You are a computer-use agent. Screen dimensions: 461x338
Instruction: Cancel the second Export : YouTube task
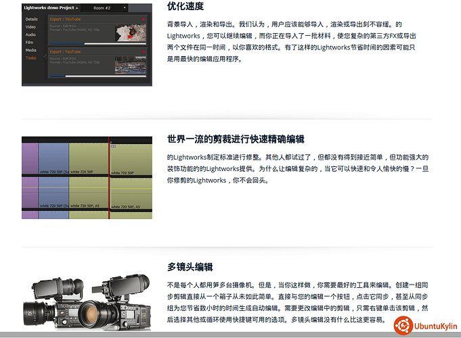point(144,51)
